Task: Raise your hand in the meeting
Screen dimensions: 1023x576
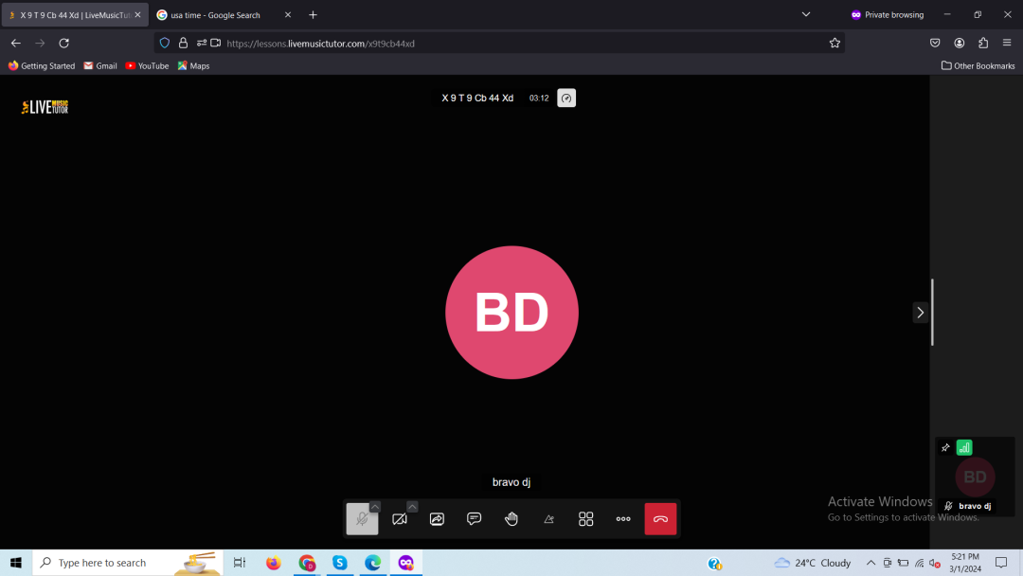Action: 511,519
